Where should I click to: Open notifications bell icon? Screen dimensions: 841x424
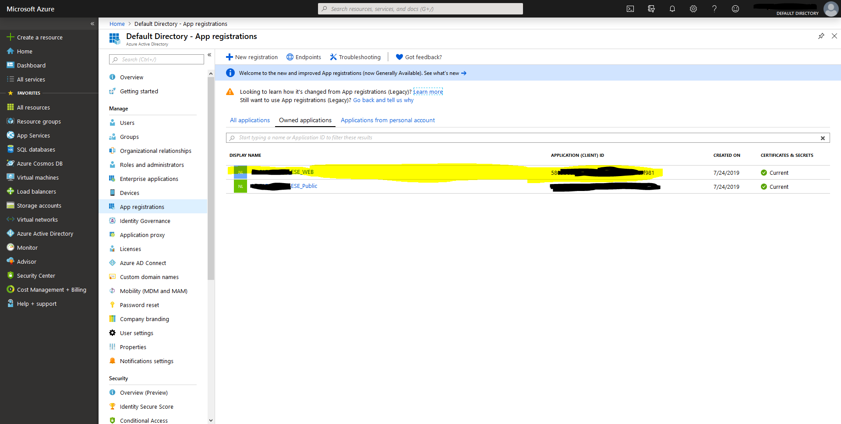[672, 9]
